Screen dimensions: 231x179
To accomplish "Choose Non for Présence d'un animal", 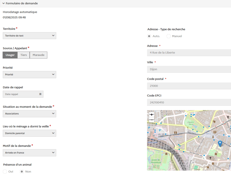I will pos(22,172).
